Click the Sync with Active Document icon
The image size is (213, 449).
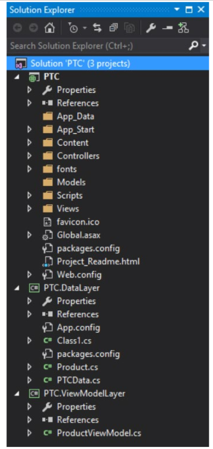[x=97, y=28]
